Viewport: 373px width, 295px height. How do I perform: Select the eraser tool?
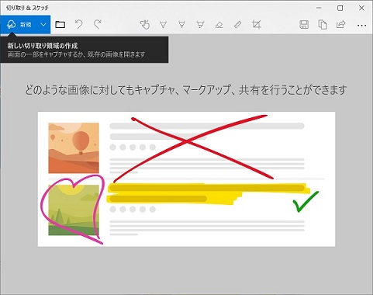pos(219,25)
